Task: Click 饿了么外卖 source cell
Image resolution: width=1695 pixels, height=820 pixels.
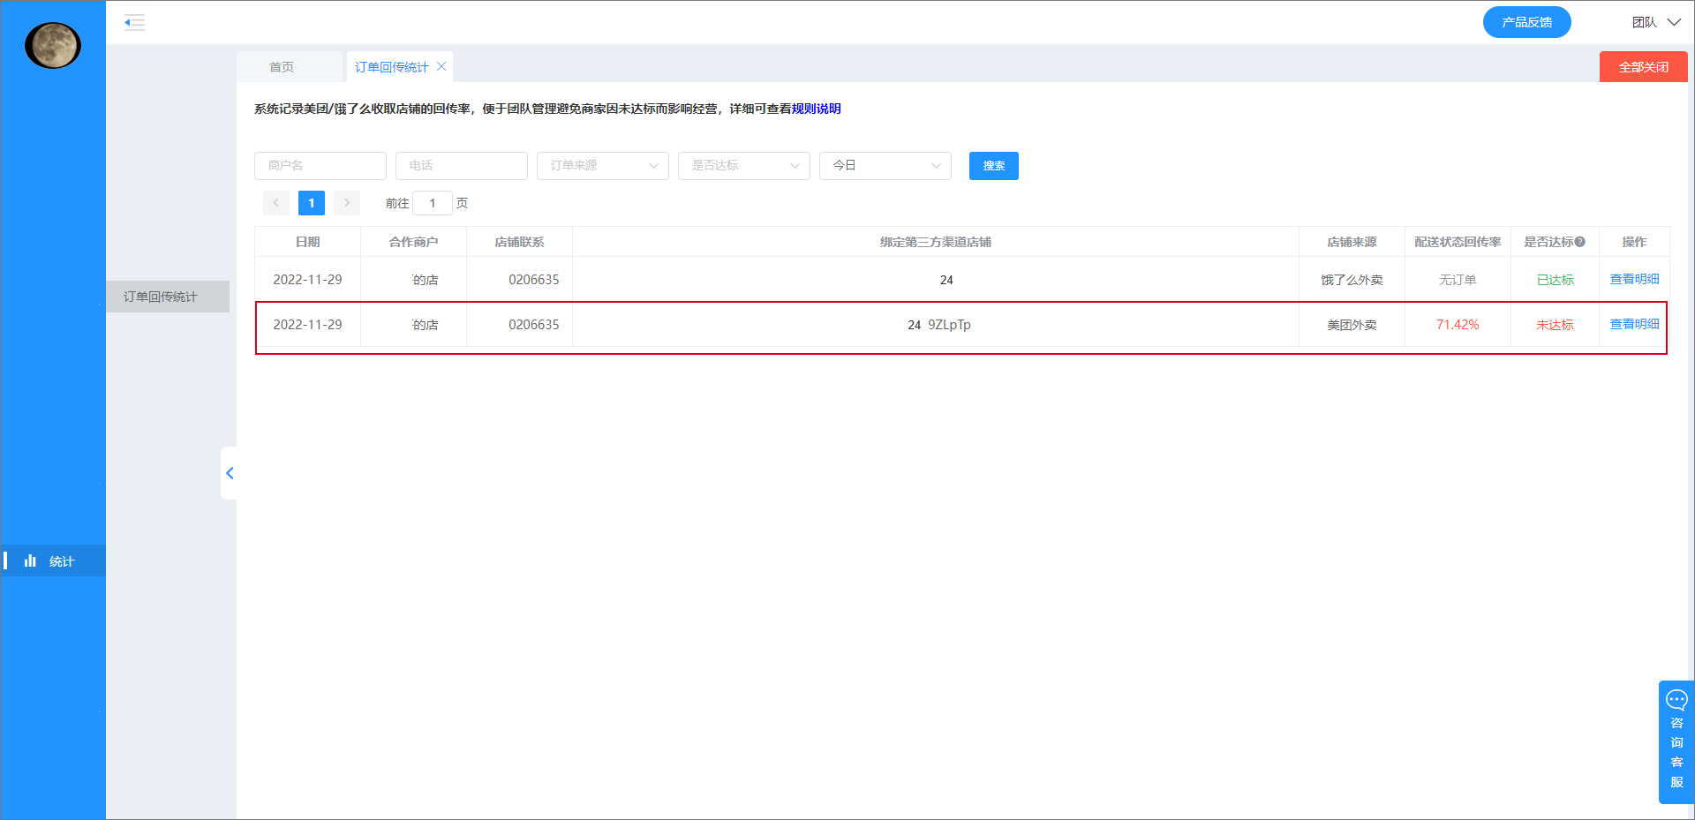Action: pyautogui.click(x=1352, y=280)
